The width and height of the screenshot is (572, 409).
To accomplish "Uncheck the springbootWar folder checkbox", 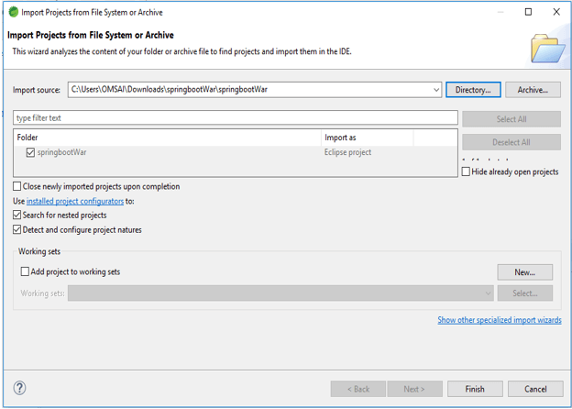I will click(30, 152).
